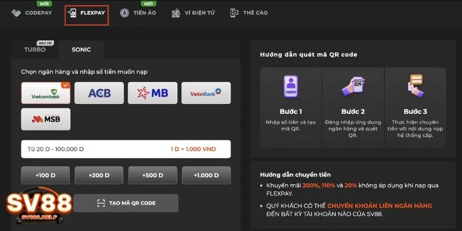Choose MSB bank option
This screenshot has height=231, width=462.
point(46,119)
